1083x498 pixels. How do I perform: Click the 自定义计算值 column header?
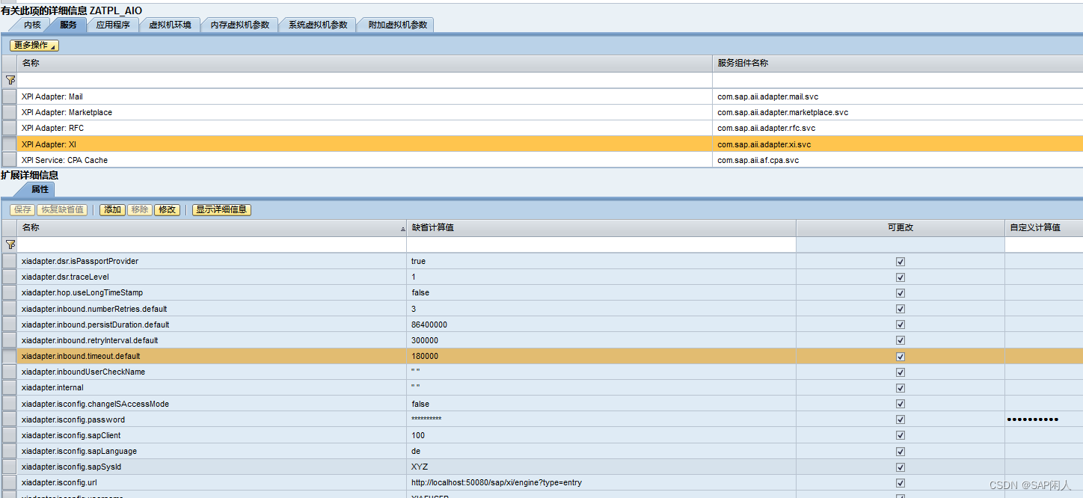pos(1044,227)
